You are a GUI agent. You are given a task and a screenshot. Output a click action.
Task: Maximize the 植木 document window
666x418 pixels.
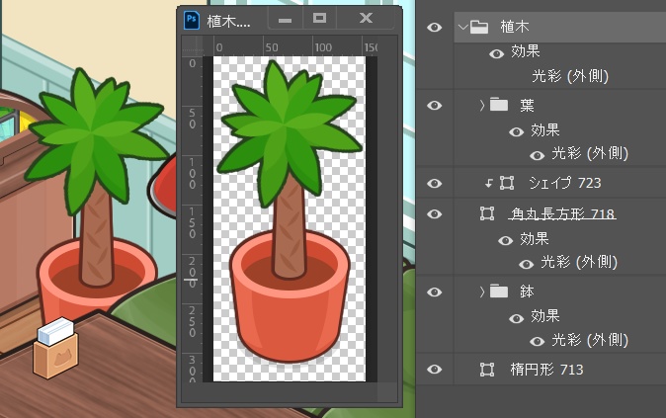[319, 18]
